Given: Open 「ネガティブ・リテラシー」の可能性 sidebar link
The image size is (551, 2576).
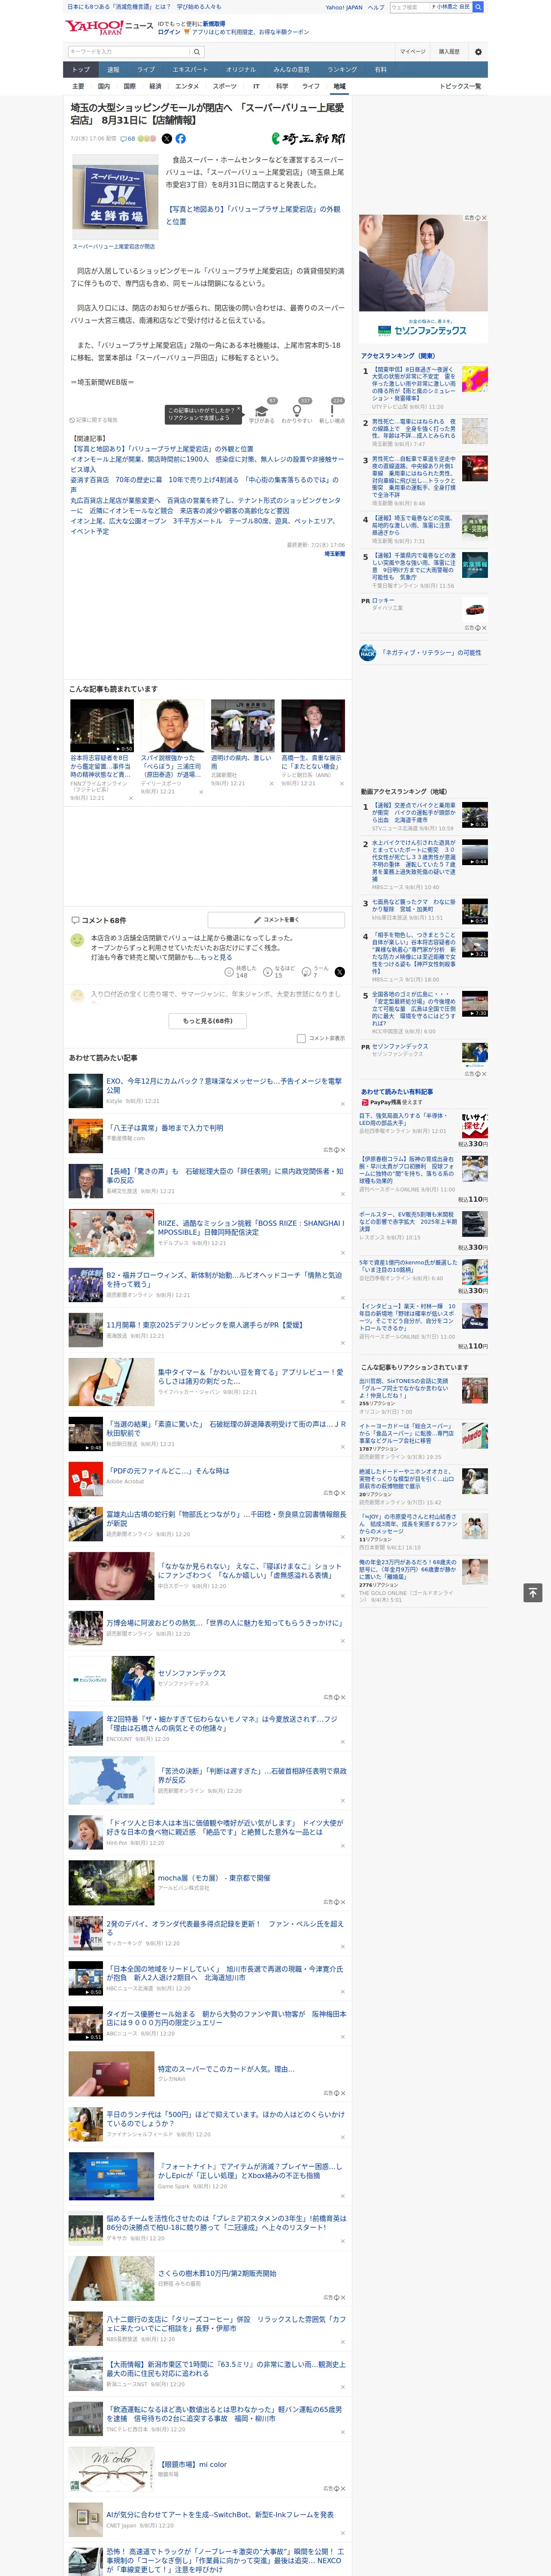Looking at the screenshot, I should [431, 652].
